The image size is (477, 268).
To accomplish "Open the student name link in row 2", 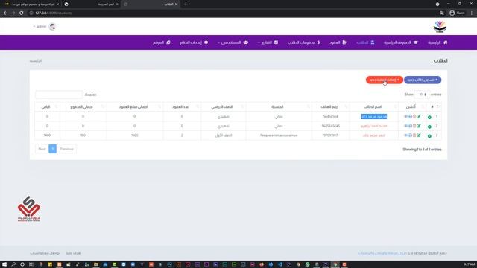I will tap(374, 126).
